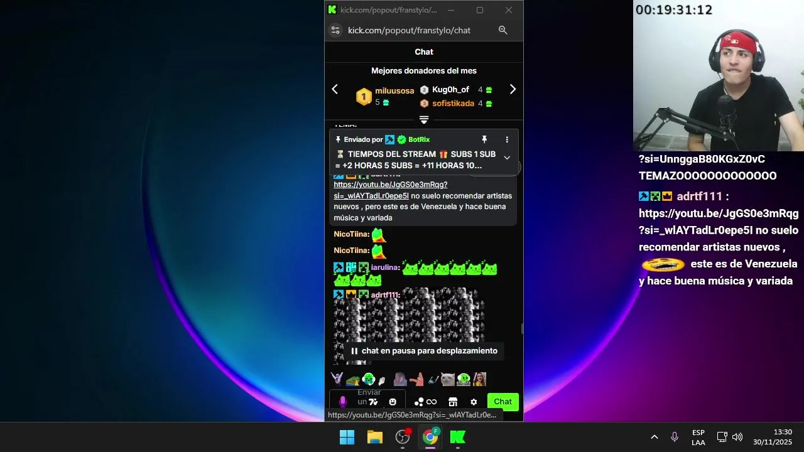Click the grayscale image posted by adrtf111
Image resolution: width=804 pixels, height=452 pixels.
coord(408,325)
